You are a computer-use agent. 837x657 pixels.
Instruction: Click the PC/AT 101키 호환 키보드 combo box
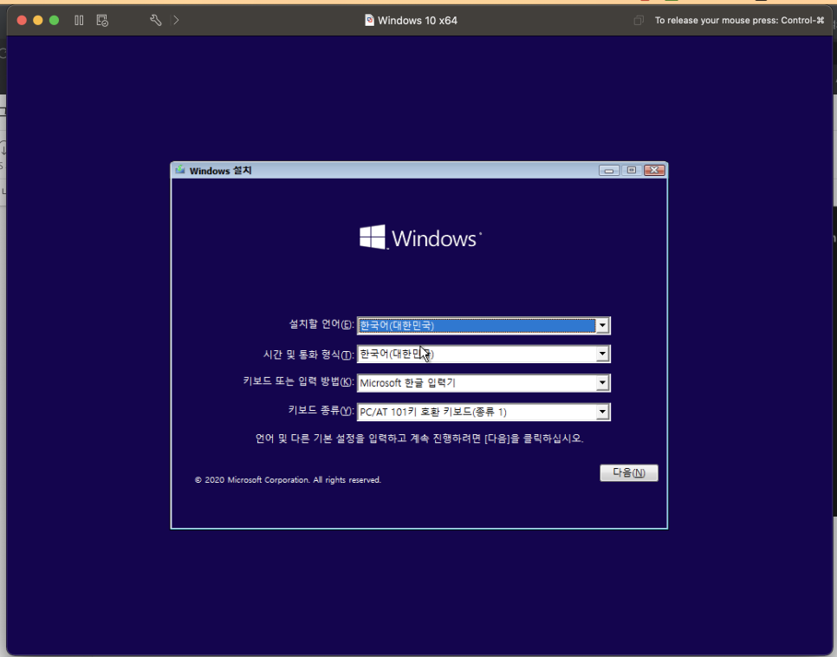click(483, 412)
